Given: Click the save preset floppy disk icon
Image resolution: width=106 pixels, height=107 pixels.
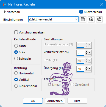Looking at the screenshot, I should pos(83,19).
